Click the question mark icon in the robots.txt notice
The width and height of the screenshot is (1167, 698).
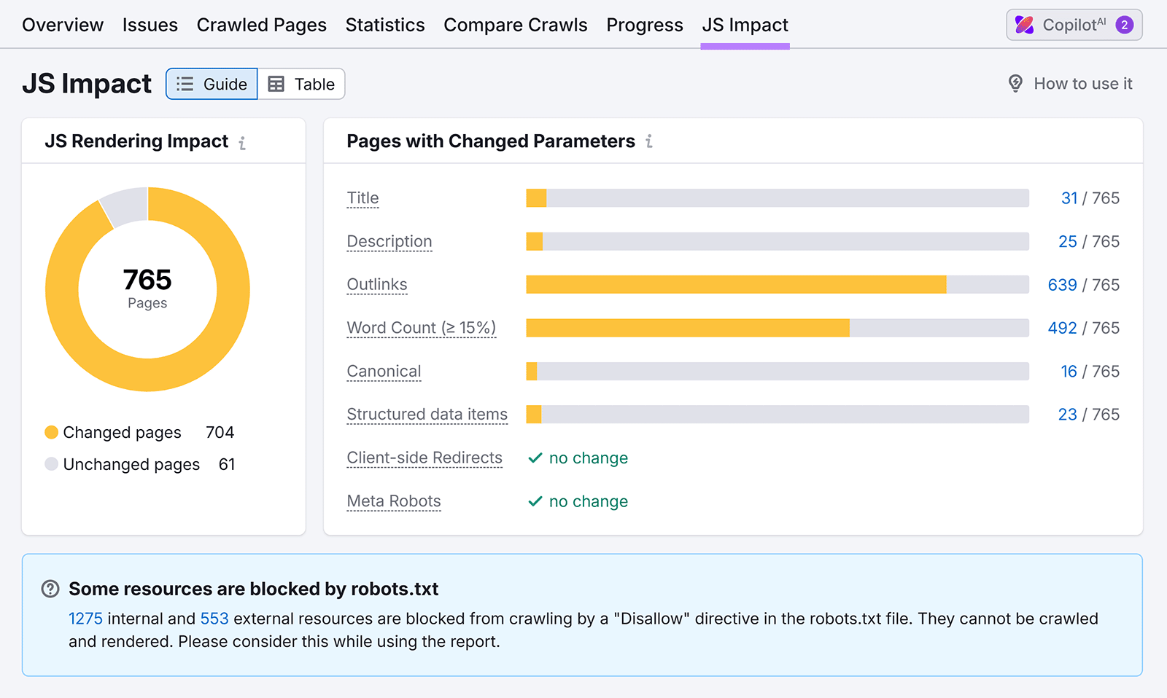coord(50,588)
